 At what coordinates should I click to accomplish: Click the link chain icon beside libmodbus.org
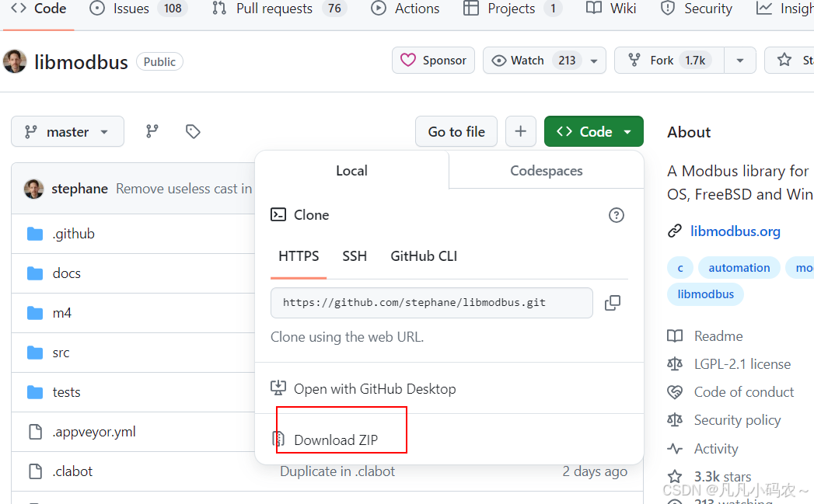[674, 231]
